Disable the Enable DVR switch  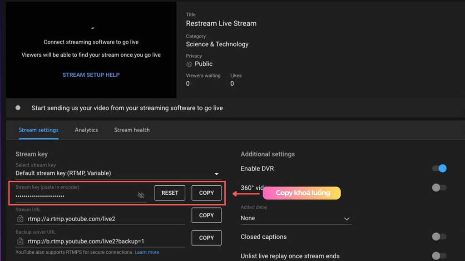pos(439,168)
